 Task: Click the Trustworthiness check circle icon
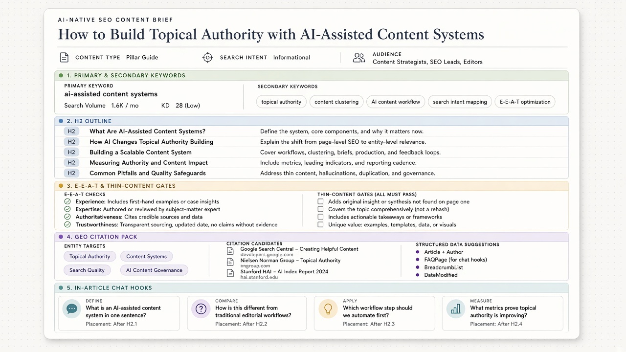pos(67,225)
